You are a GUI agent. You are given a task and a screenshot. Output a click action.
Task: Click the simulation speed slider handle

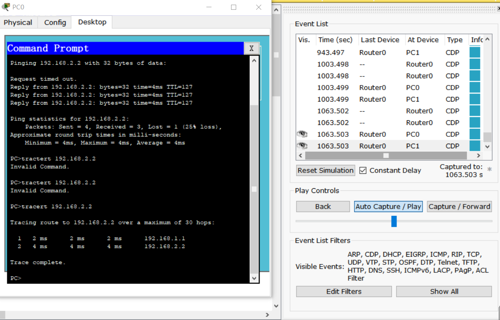[x=394, y=221]
